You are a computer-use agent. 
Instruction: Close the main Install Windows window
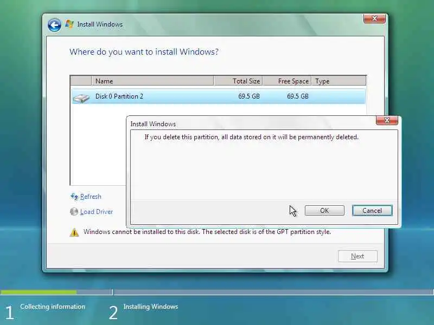374,18
